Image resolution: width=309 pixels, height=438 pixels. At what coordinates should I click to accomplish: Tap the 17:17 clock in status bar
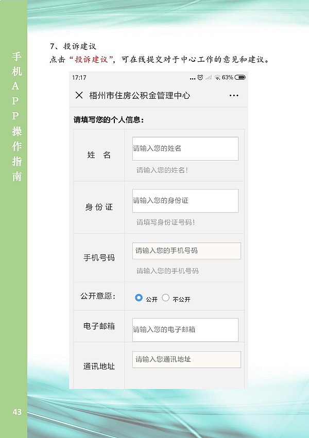tap(79, 78)
